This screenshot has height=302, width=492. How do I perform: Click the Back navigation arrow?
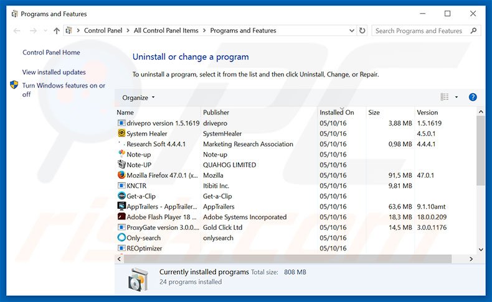pos(17,30)
